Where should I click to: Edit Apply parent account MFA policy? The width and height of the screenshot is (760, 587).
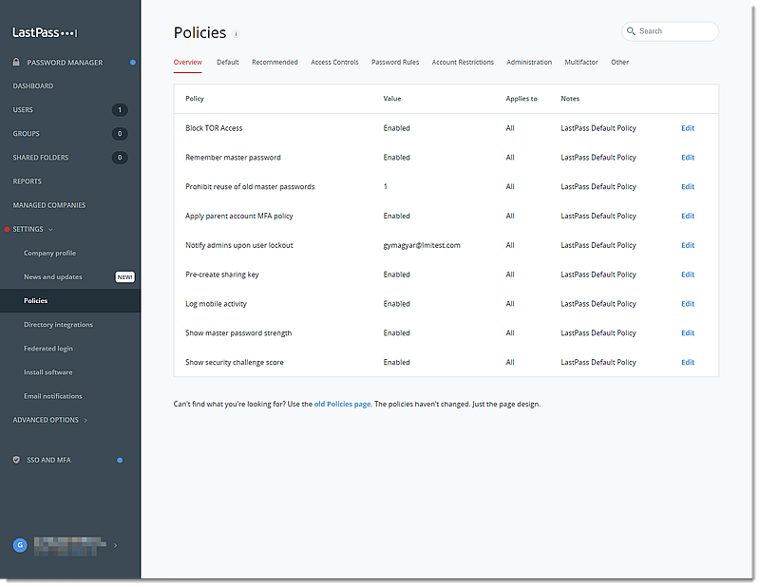click(688, 216)
